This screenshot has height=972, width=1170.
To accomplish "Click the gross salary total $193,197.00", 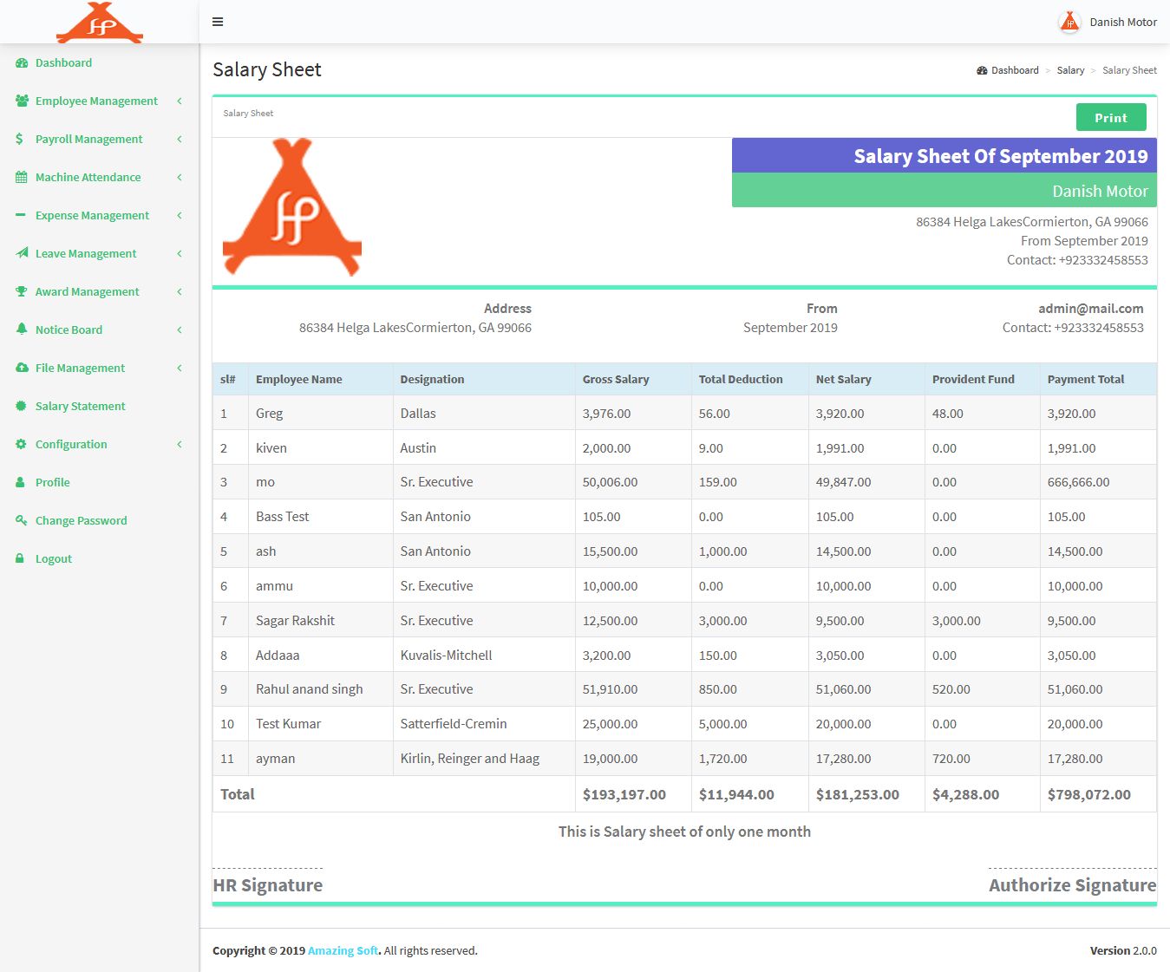I will (x=624, y=794).
